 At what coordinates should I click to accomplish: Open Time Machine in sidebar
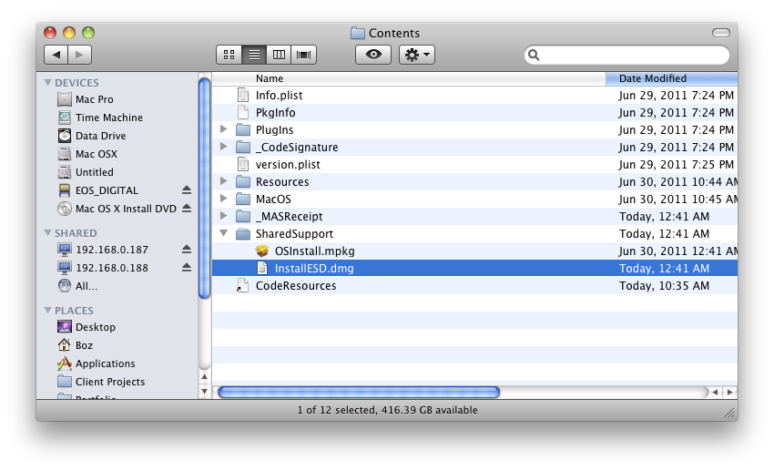click(108, 118)
